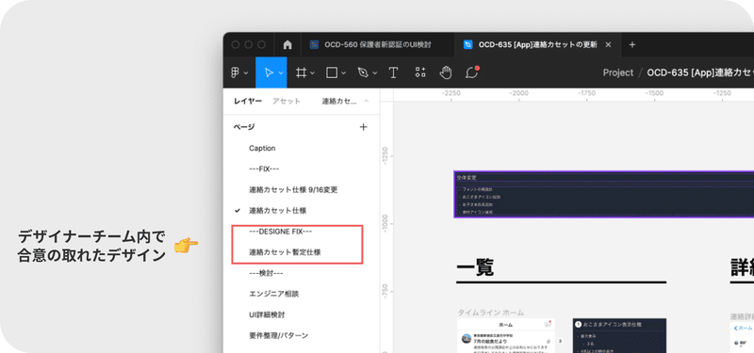Image resolution: width=754 pixels, height=353 pixels.
Task: Select the UI詳細検討 page
Action: click(x=267, y=315)
